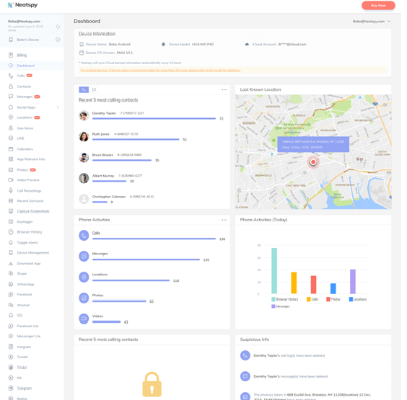Click the Calendars icon

click(11, 149)
